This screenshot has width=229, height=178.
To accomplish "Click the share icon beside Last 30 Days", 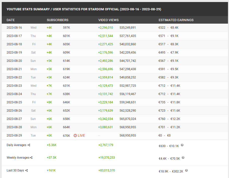I will [26, 170].
